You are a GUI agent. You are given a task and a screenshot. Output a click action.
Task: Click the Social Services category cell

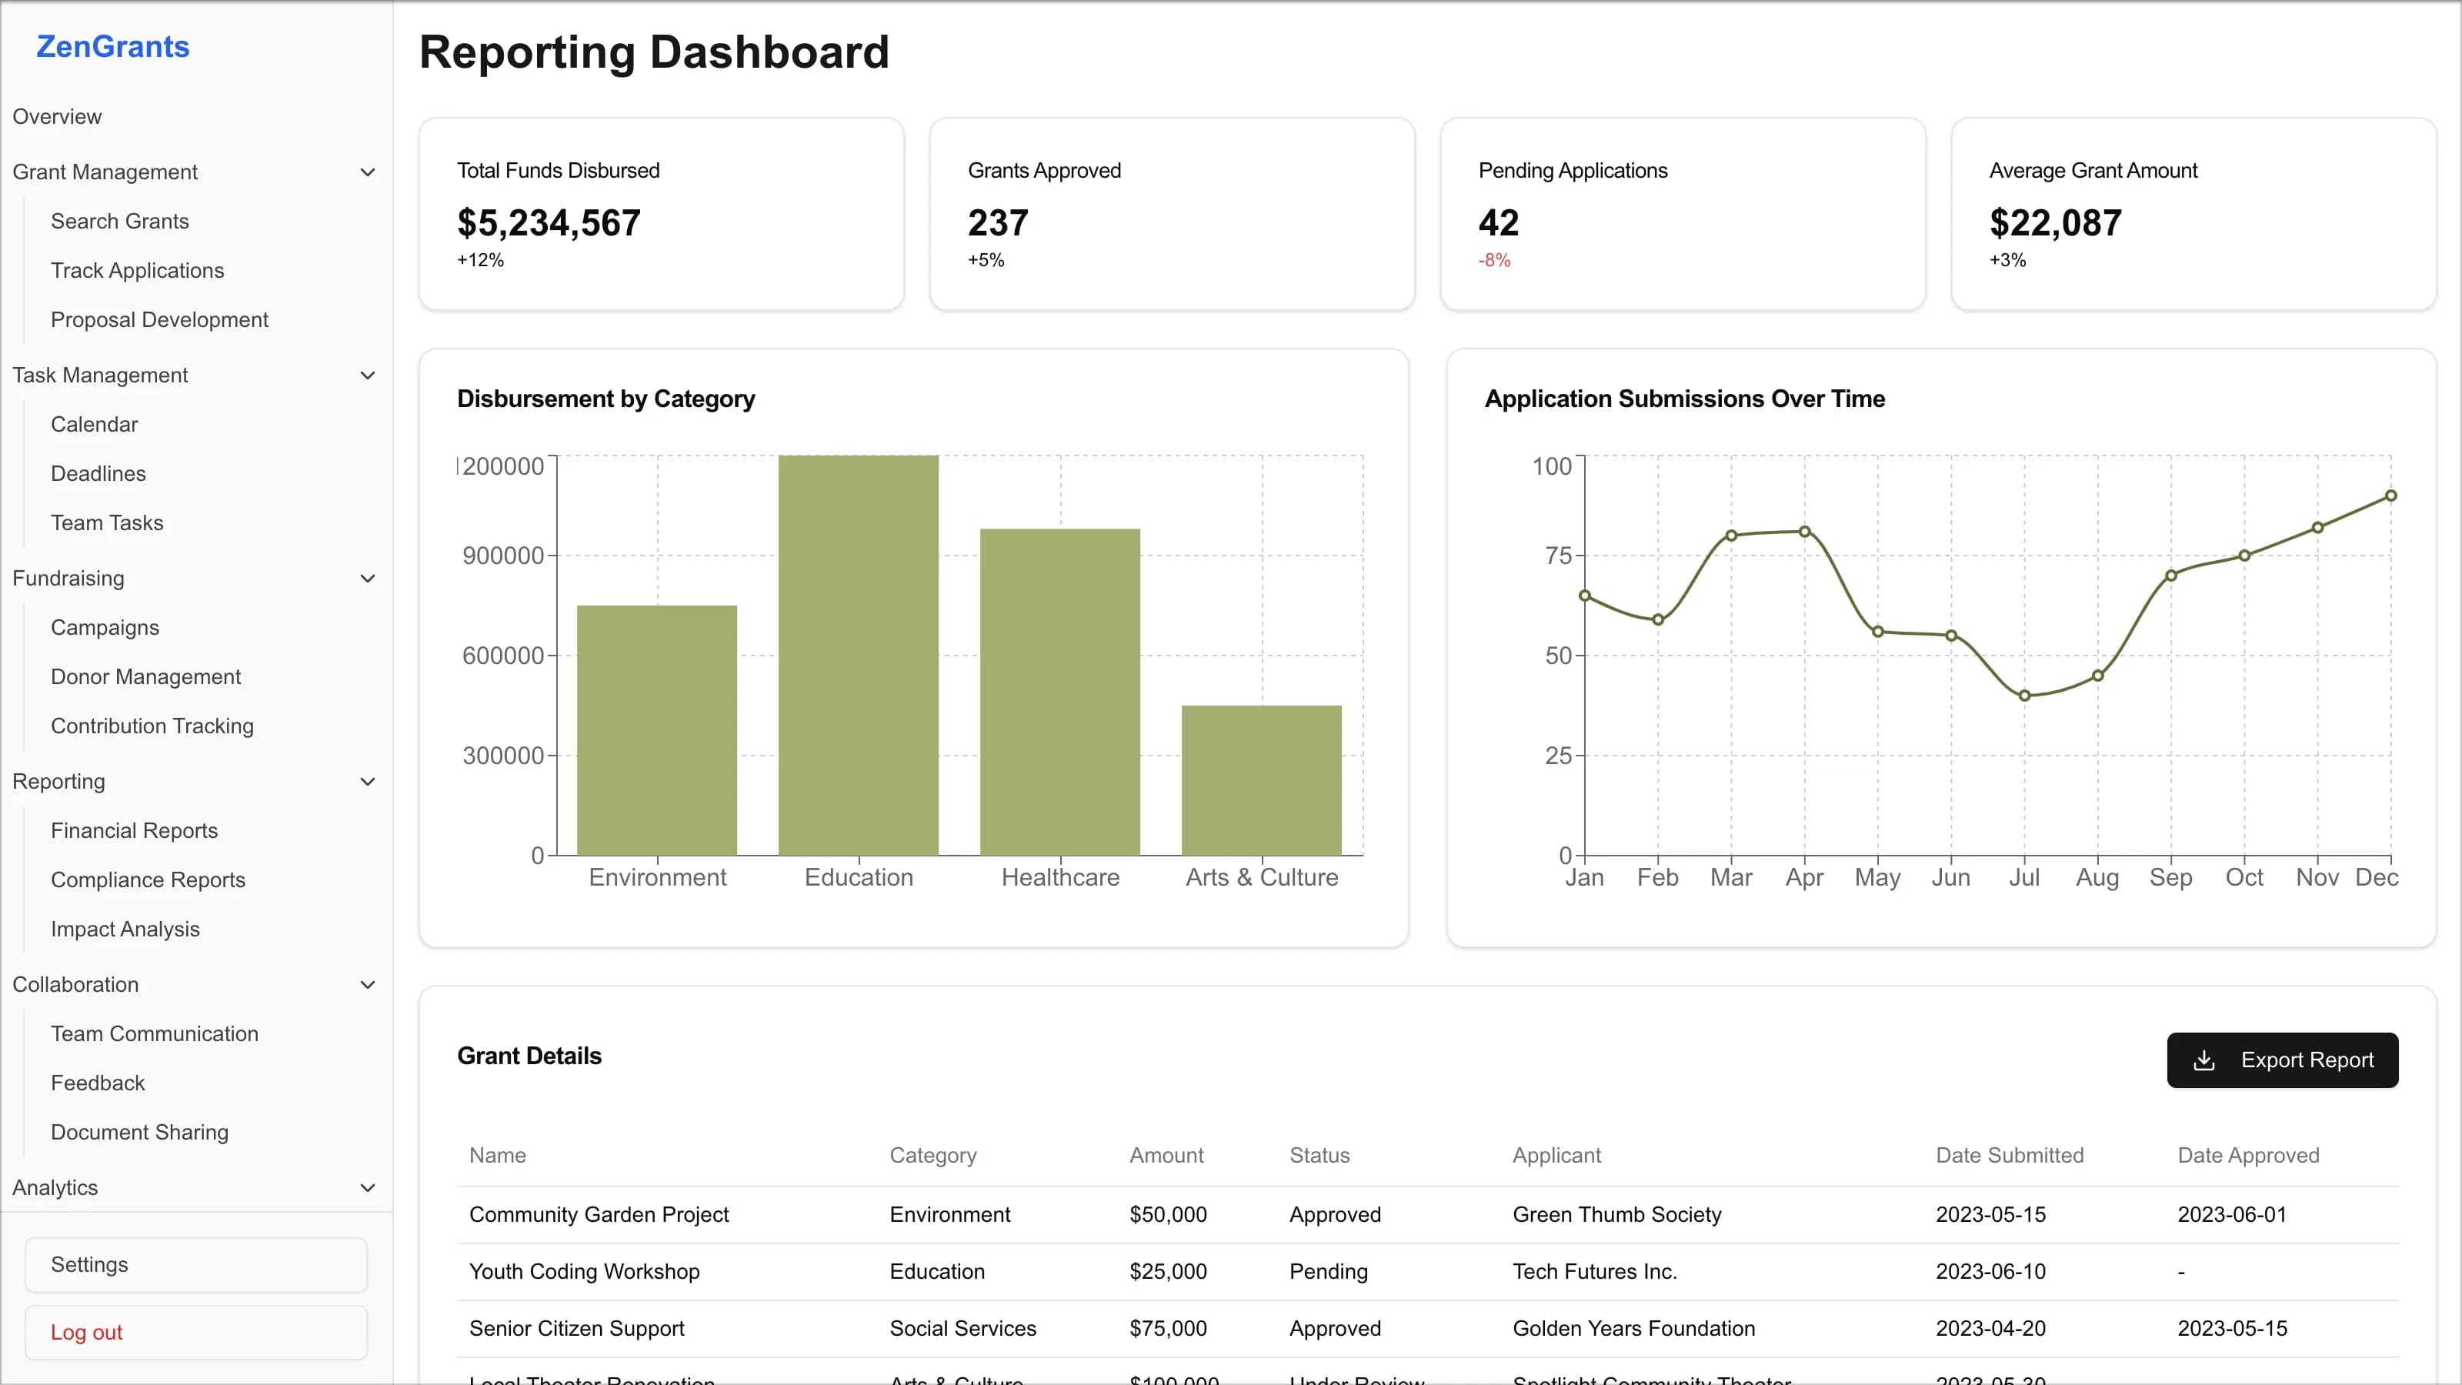pos(963,1327)
